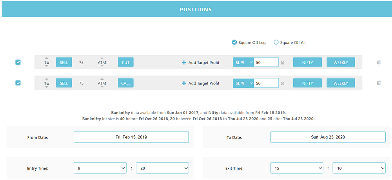The image size is (392, 180).
Task: Expand Exit Time minutes dropdown
Action: point(359,168)
